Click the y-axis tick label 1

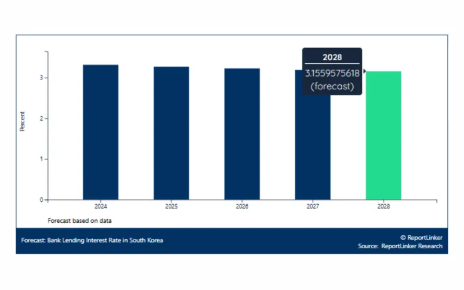coord(41,159)
